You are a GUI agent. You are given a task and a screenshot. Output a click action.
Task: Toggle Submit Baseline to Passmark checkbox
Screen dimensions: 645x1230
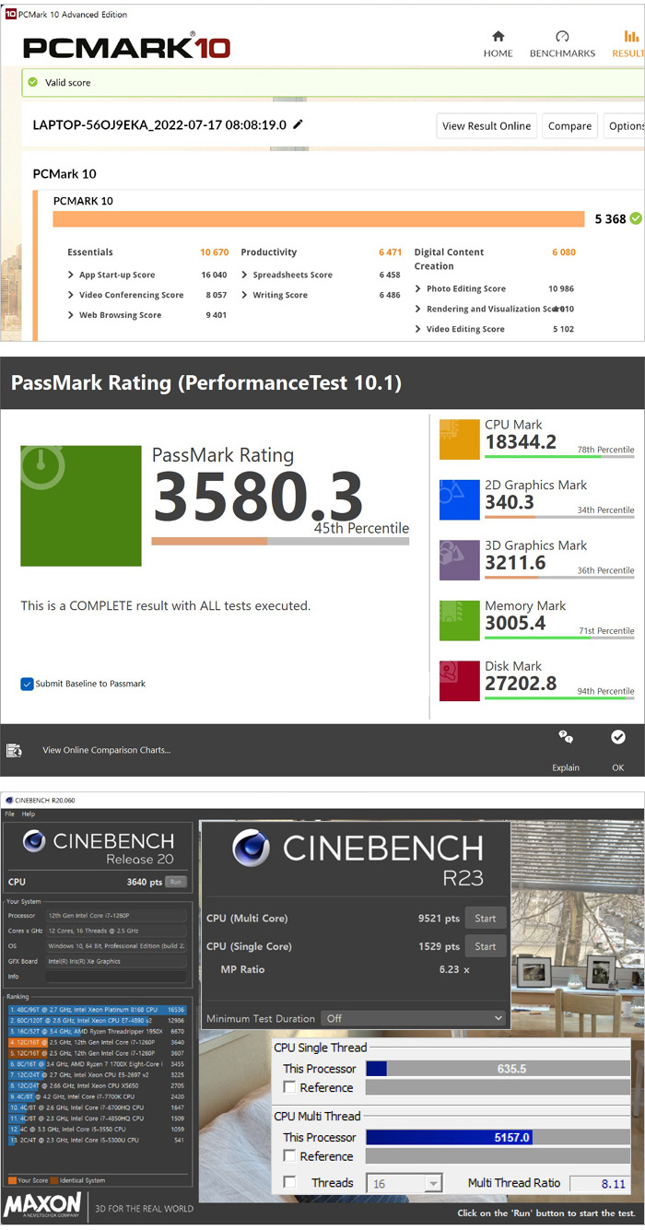click(27, 684)
